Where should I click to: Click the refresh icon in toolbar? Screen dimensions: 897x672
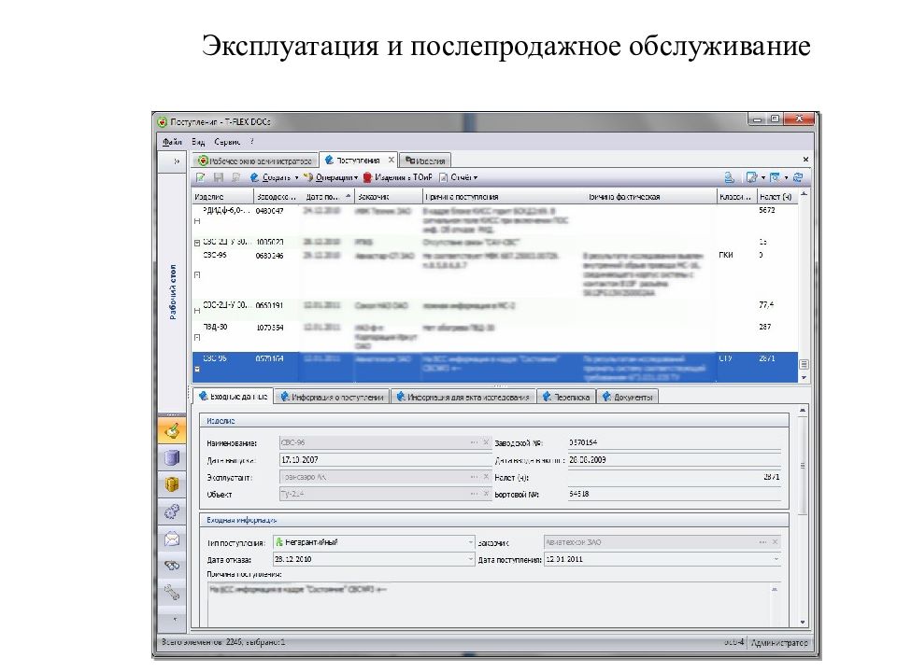[x=798, y=177]
